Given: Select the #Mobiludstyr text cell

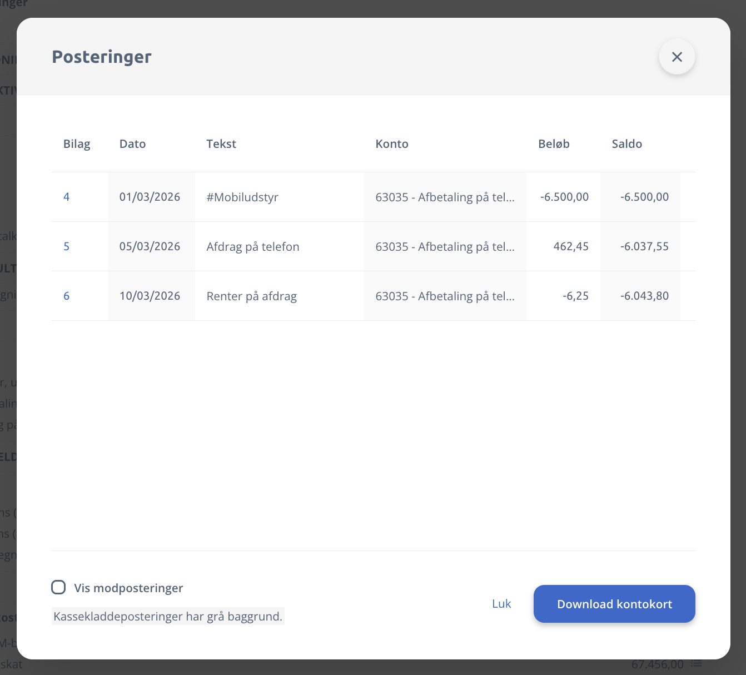Looking at the screenshot, I should click(x=242, y=197).
